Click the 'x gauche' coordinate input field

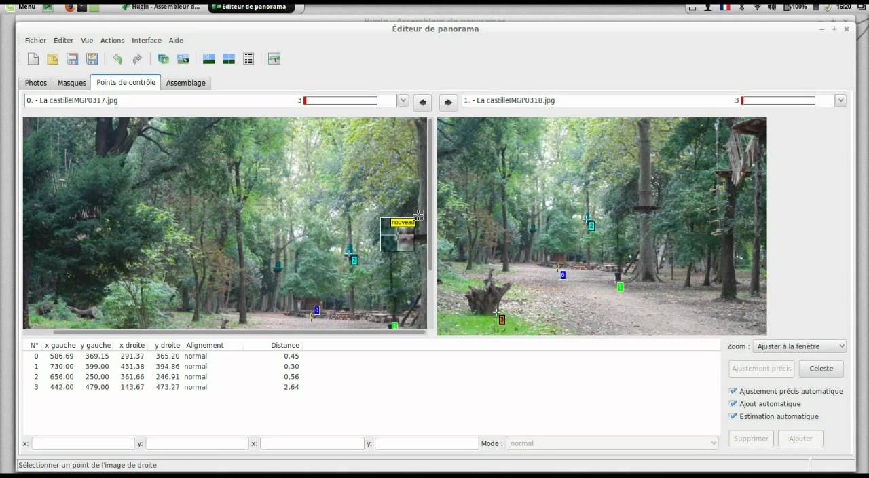pyautogui.click(x=84, y=443)
